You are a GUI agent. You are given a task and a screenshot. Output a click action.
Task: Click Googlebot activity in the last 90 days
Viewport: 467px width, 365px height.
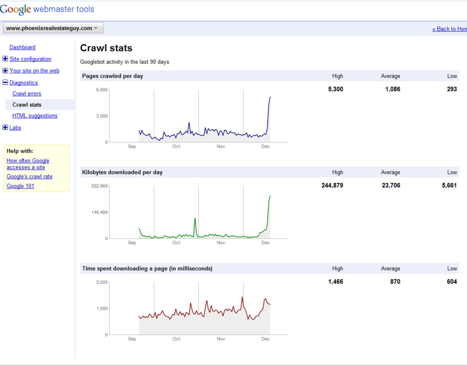[125, 62]
